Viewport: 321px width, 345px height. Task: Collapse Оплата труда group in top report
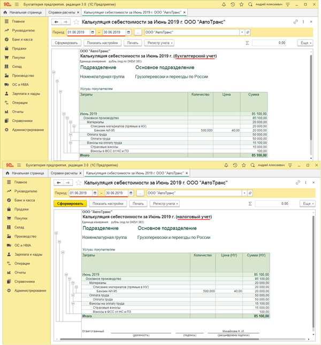point(71,135)
